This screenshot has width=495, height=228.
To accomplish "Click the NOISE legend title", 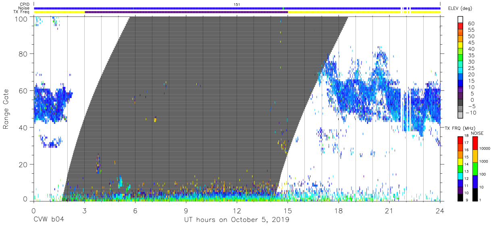I will tap(477, 133).
